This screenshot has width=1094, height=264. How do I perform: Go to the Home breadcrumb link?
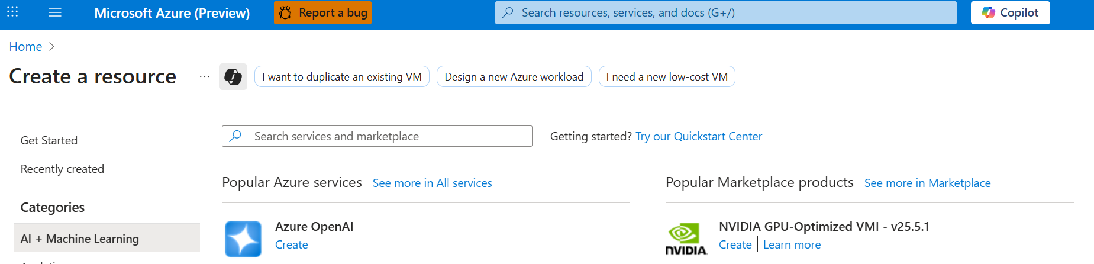[25, 47]
